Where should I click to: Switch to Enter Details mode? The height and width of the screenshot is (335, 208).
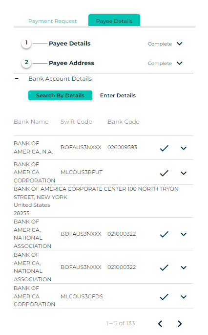point(118,95)
